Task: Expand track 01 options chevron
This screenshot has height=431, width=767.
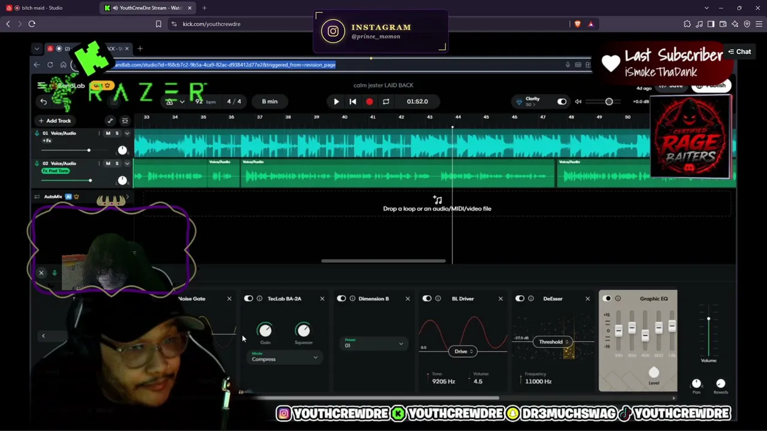Action: pyautogui.click(x=127, y=133)
